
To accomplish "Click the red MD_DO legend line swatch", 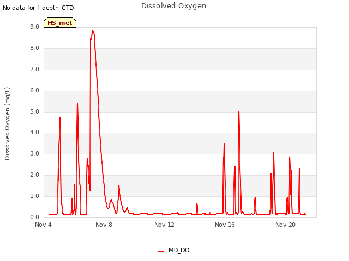I will 160,251.
